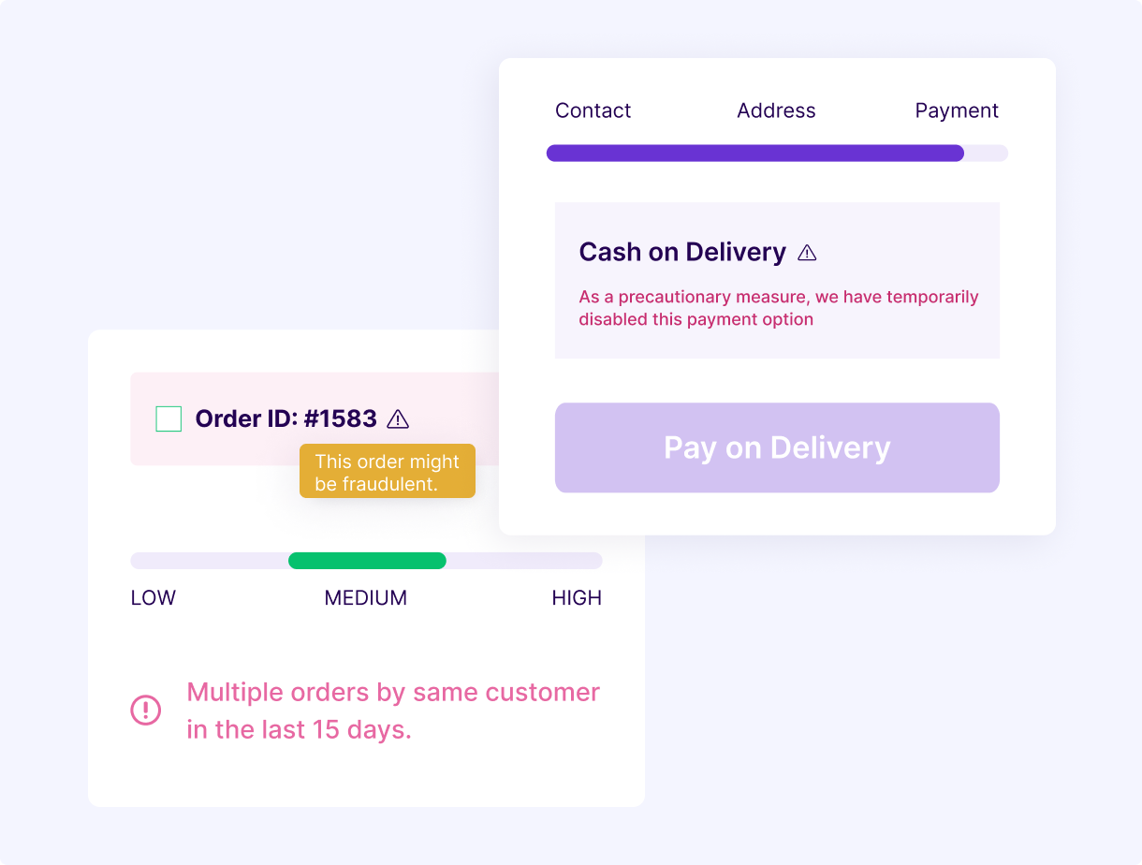Tick the checkbox for Order ID #1583
Viewport: 1142px width, 865px height.
(x=168, y=418)
